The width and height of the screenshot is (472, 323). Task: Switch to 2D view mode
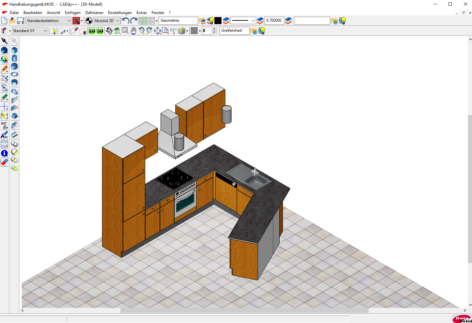click(x=92, y=31)
